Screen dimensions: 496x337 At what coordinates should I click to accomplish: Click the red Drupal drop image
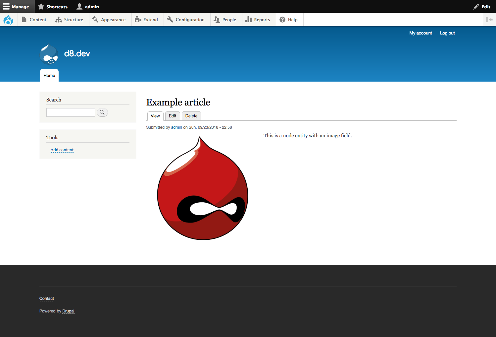202,188
